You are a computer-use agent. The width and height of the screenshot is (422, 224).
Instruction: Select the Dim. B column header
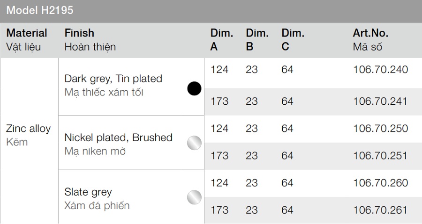click(257, 40)
